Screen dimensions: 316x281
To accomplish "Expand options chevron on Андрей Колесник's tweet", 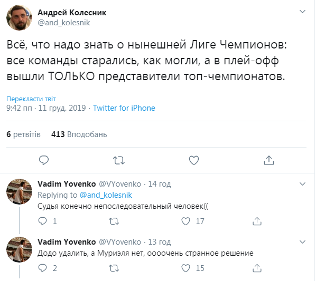I will [x=302, y=12].
